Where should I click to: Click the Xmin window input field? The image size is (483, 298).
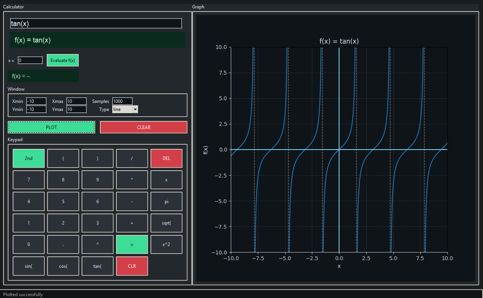click(36, 101)
